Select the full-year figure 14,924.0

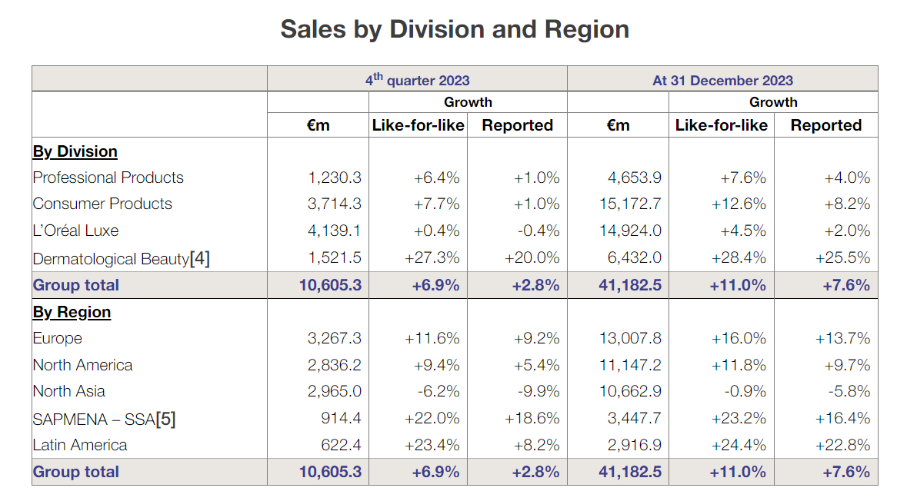point(630,231)
